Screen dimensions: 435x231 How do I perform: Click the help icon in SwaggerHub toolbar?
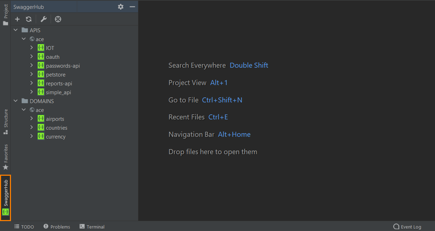pos(58,19)
